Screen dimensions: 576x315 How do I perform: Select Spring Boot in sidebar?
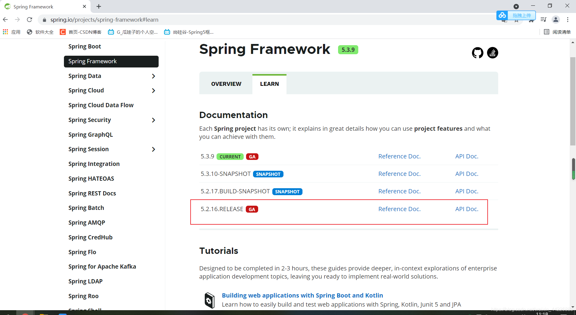tap(85, 46)
